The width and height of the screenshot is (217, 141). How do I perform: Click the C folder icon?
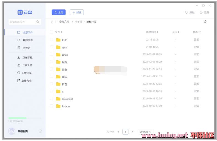58,91
